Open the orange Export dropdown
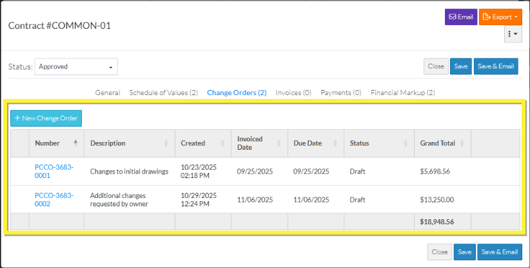Screen dimensions: 530x268 pos(500,17)
